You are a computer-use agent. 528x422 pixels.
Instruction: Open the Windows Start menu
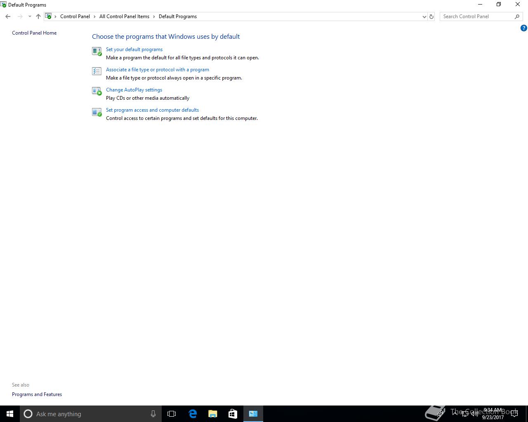(10, 414)
